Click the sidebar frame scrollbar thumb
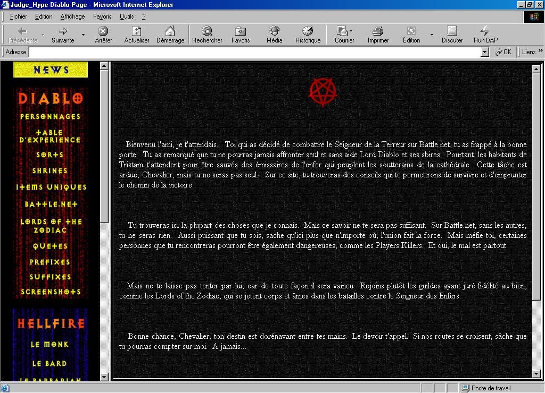The image size is (545, 393). click(104, 146)
